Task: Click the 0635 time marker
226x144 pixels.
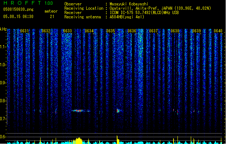Action: click(111, 31)
